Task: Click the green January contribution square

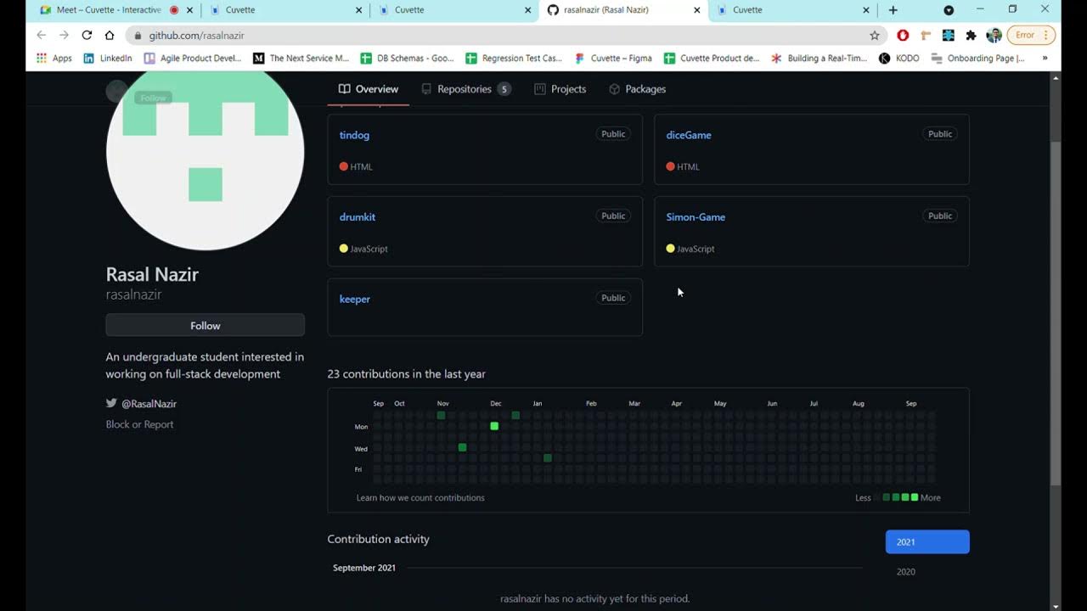Action: coord(548,458)
